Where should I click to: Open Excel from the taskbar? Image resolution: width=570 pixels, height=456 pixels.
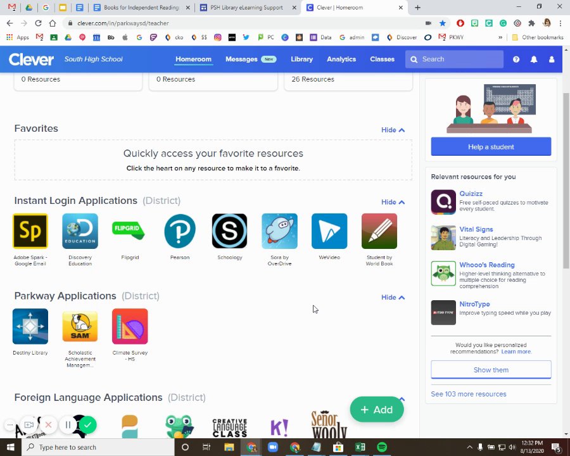pos(360,447)
